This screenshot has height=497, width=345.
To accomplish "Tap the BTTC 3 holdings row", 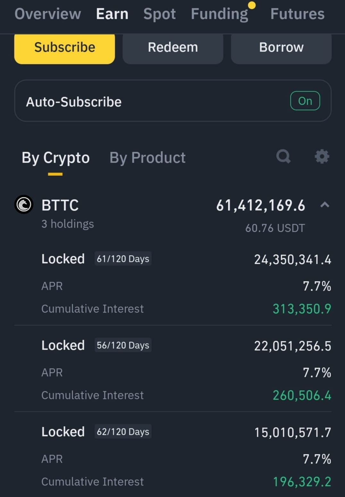I will coord(172,215).
